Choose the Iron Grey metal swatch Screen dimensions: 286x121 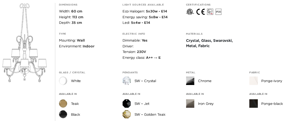pyautogui.click(x=190, y=104)
